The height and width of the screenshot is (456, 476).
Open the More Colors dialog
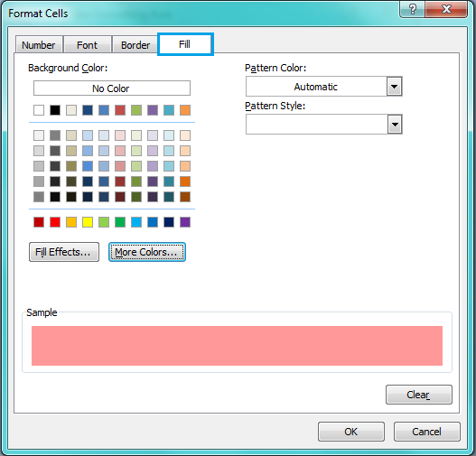pyautogui.click(x=147, y=252)
